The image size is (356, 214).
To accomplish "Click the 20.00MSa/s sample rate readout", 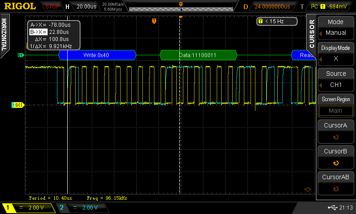I will [x=113, y=4].
